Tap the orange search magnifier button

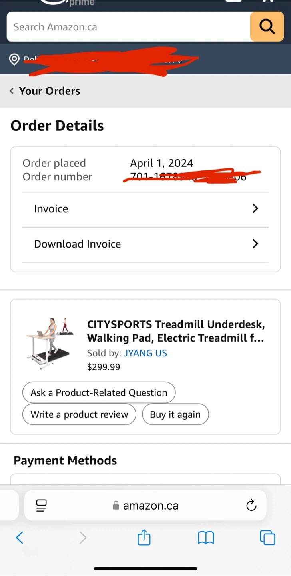[x=267, y=27]
